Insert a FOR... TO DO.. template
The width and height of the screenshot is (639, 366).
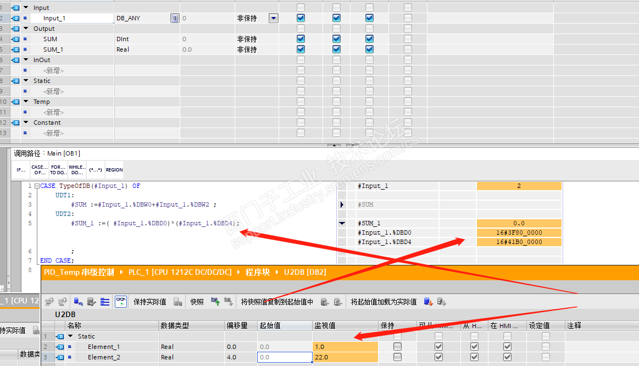[58, 170]
